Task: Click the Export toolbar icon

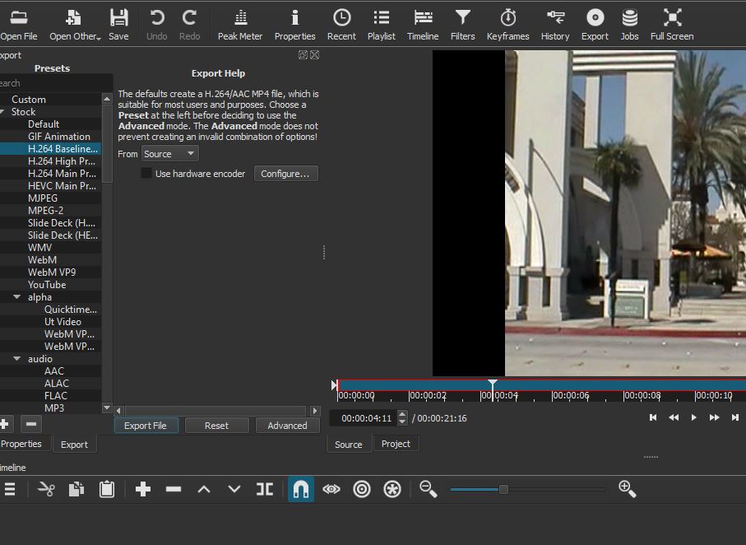Action: [x=595, y=25]
